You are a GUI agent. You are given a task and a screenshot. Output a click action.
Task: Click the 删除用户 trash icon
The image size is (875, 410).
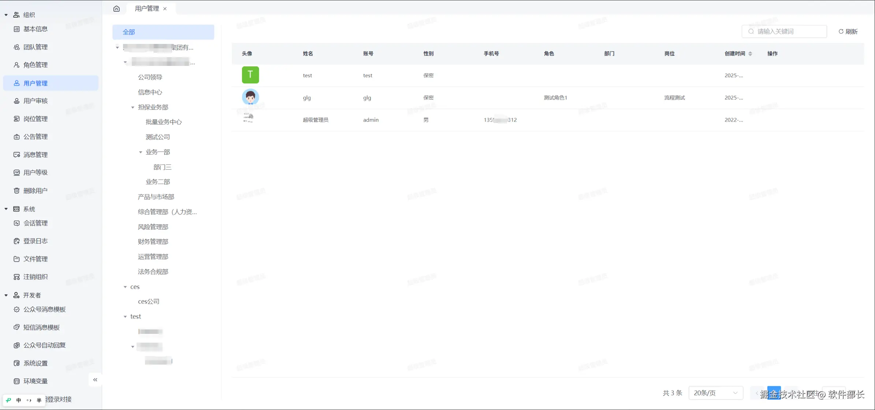16,190
